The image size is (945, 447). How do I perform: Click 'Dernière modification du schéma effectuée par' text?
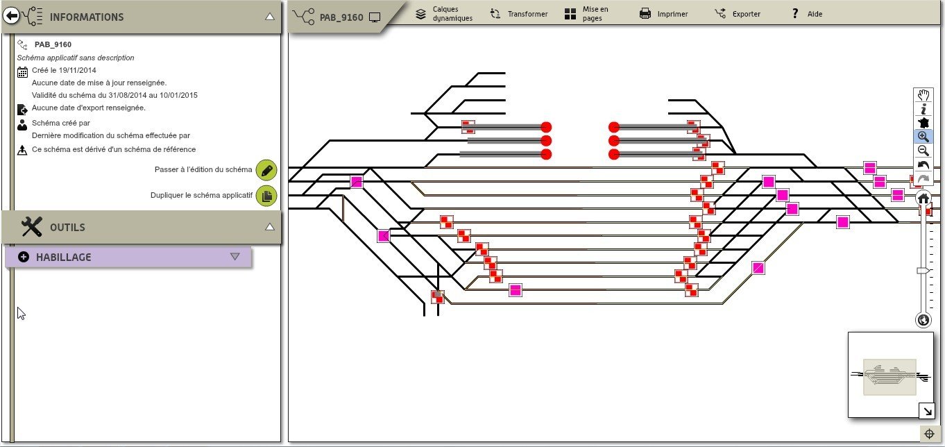[111, 135]
